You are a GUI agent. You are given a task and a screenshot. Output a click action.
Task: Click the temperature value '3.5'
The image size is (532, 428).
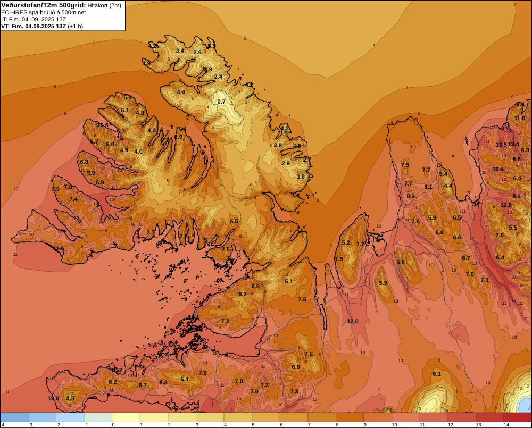point(70,399)
